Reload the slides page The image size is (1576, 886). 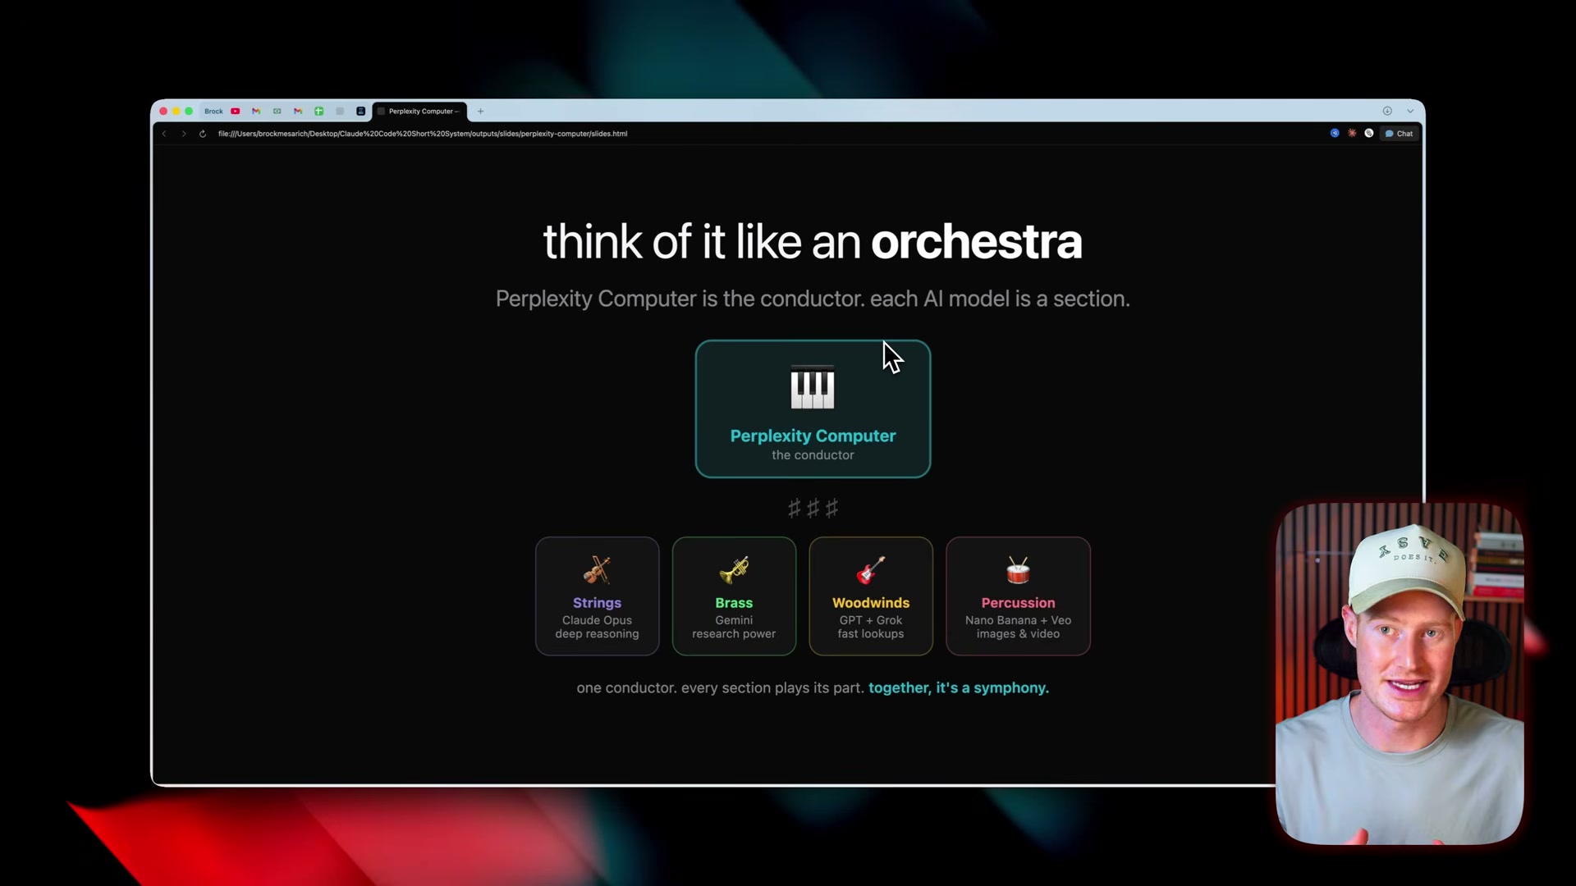(203, 134)
